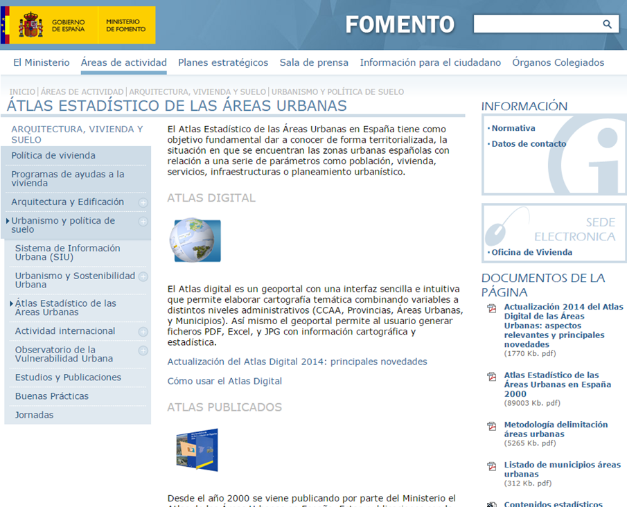Open Urbanismo y Sostenibilidad Urbana link
Image resolution: width=627 pixels, height=507 pixels.
(76, 281)
